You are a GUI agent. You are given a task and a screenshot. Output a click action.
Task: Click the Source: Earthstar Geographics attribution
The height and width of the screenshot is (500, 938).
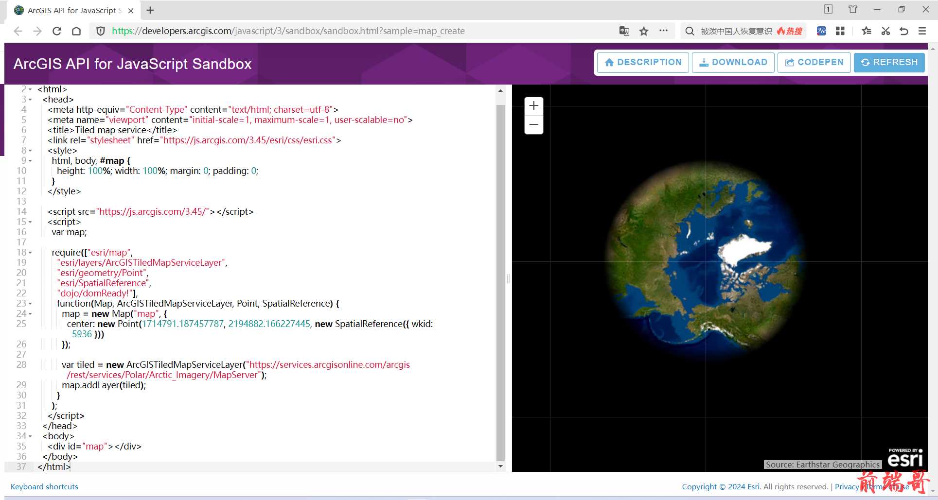(822, 465)
